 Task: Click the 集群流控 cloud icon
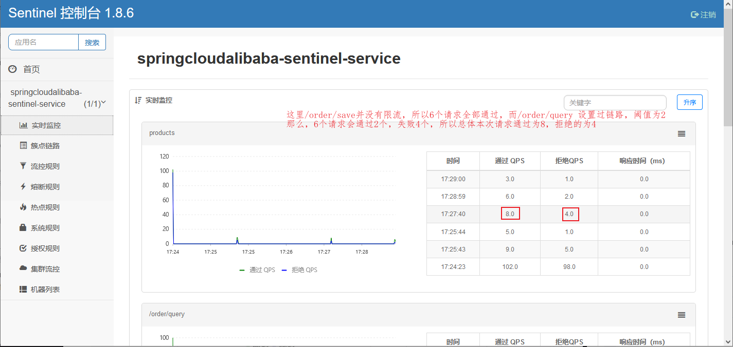(x=23, y=268)
